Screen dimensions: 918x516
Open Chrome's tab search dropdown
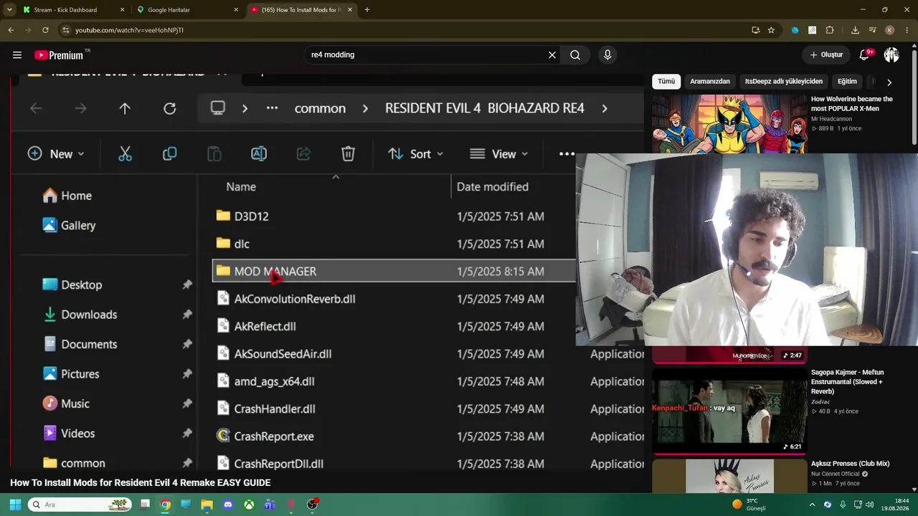tap(9, 10)
